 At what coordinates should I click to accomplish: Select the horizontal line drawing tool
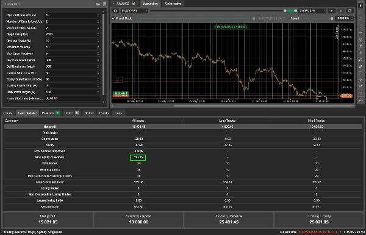pos(361,33)
